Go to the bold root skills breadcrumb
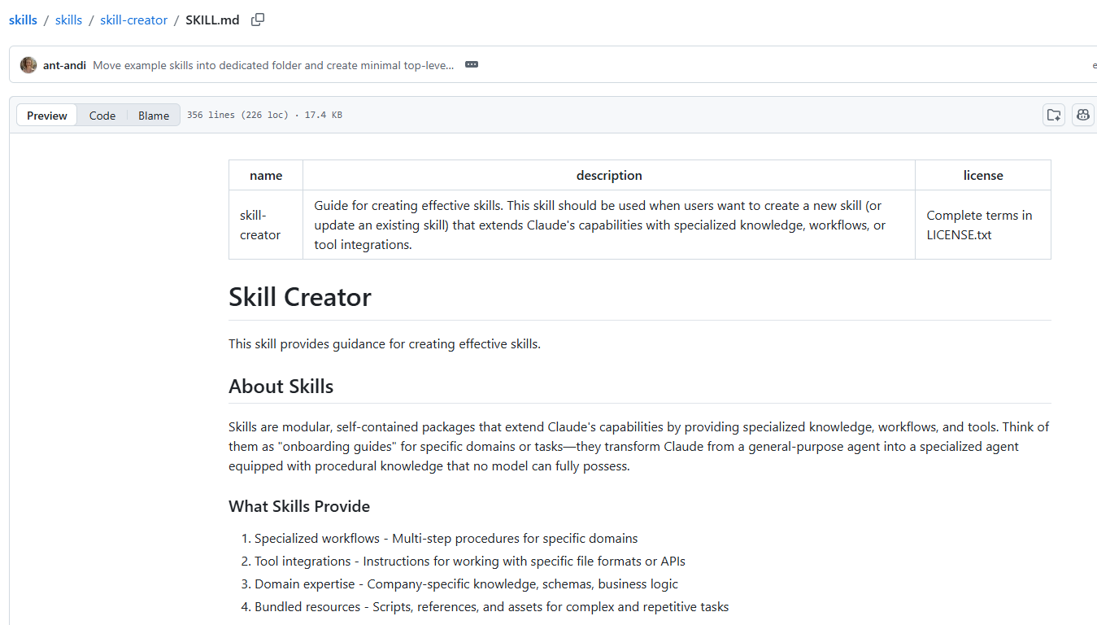This screenshot has height=625, width=1097. (23, 20)
